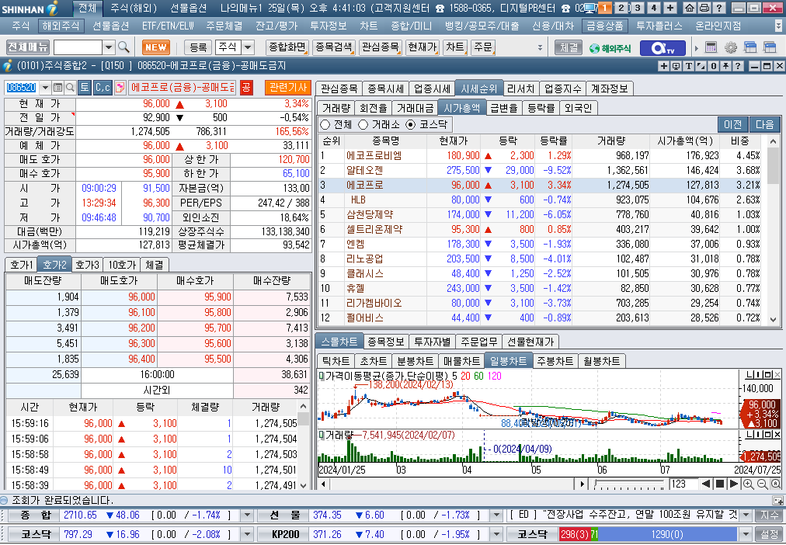Screen dimensions: 786x545
Task: Click the chart horizontal scroll right arrow
Action: click(582, 484)
